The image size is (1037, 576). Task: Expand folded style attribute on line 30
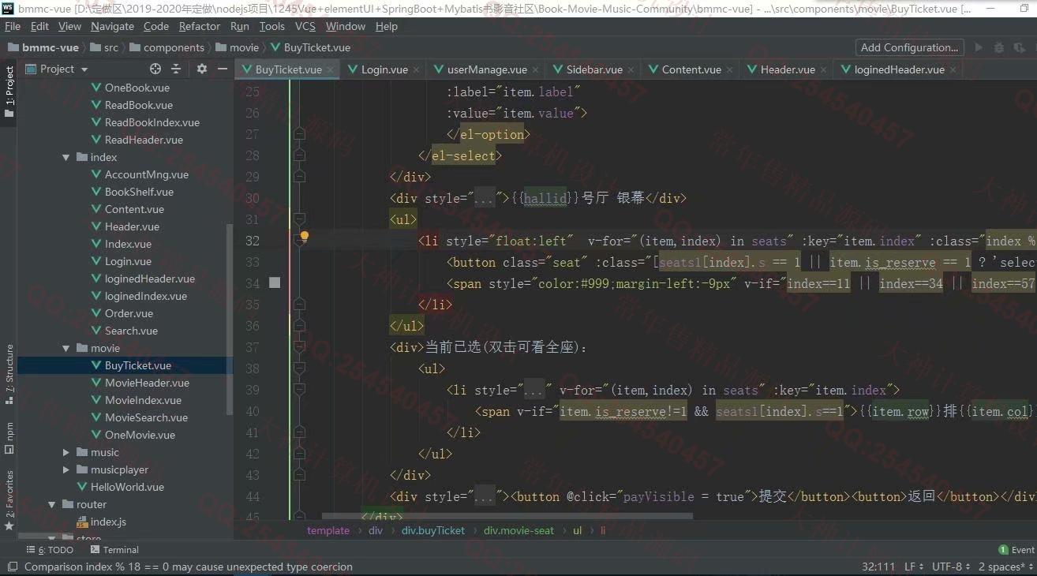pyautogui.click(x=484, y=198)
